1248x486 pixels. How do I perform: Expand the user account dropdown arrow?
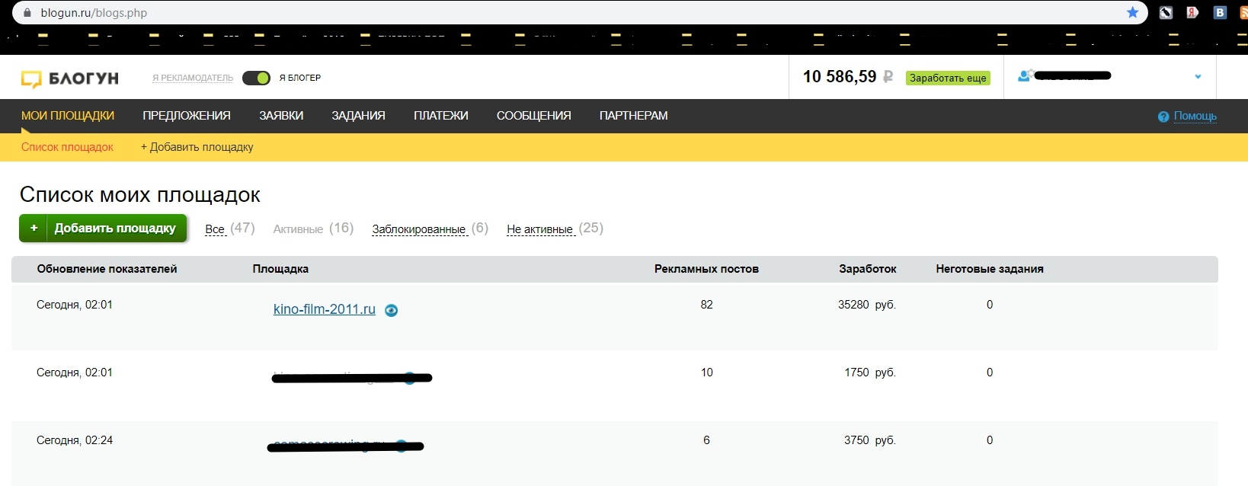point(1198,76)
